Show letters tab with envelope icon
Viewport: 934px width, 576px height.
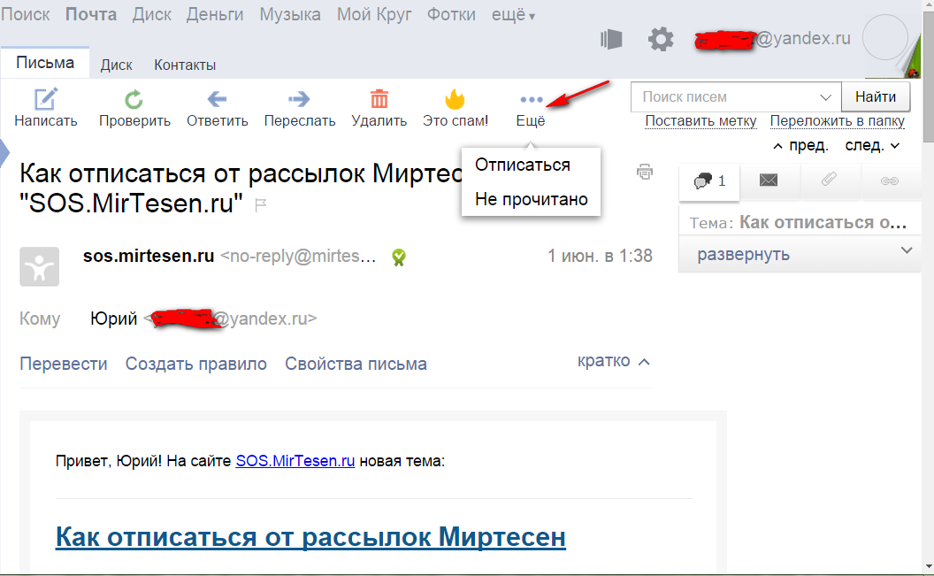pyautogui.click(x=769, y=180)
